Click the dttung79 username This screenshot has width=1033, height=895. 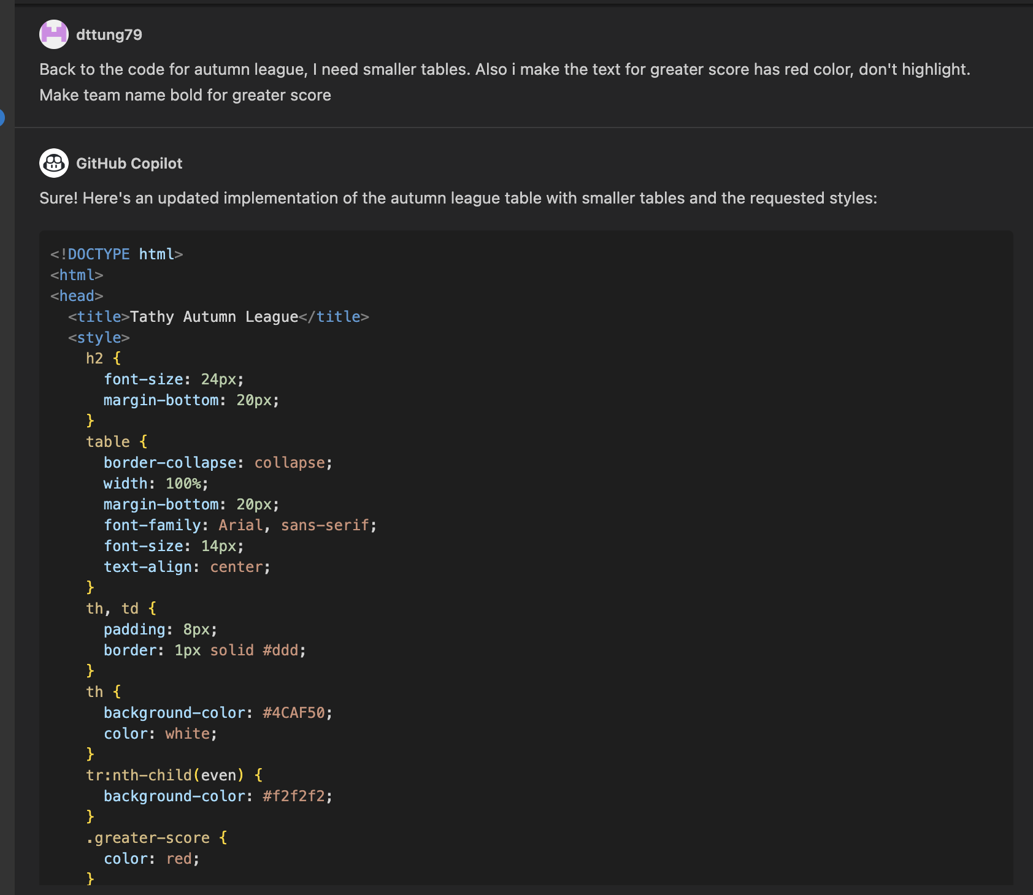point(109,35)
